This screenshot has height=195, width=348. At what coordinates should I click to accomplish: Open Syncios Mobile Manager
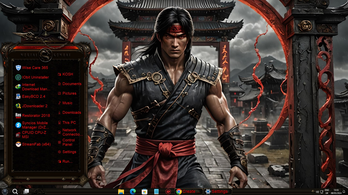32,125
